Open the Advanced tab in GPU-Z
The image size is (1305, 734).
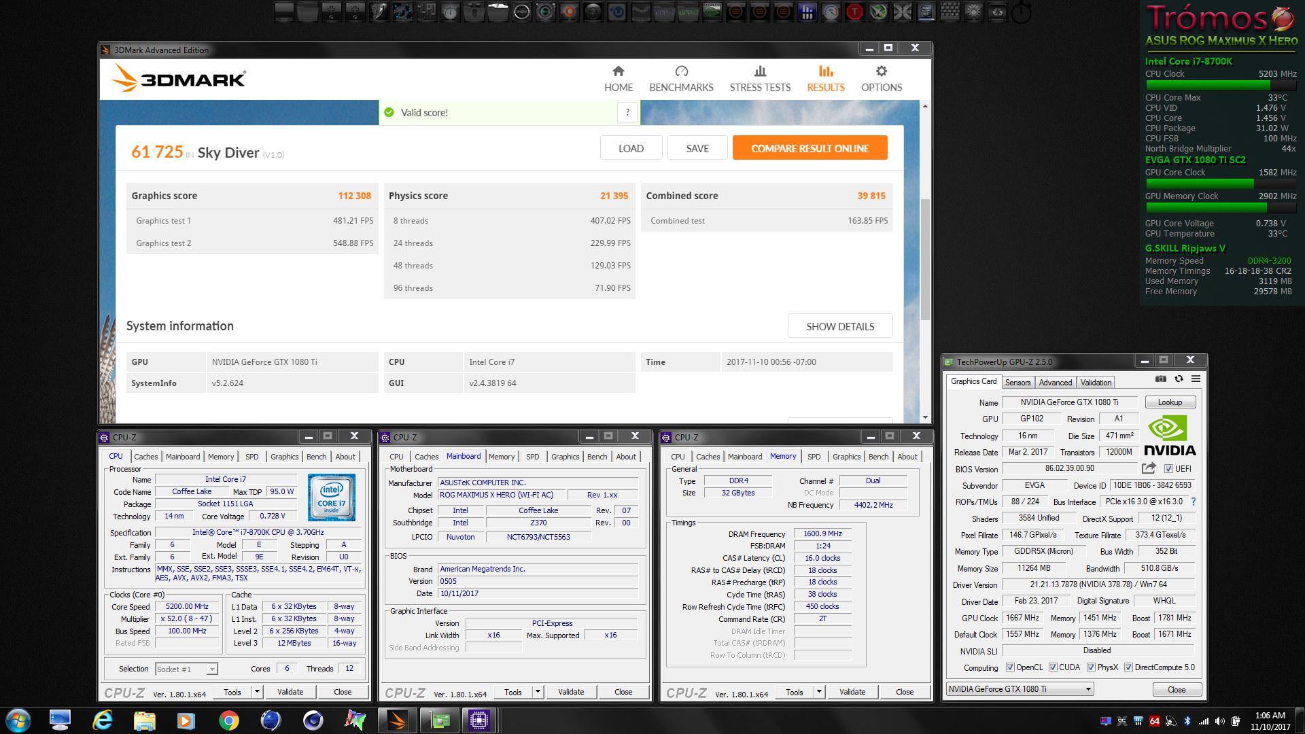pyautogui.click(x=1055, y=383)
